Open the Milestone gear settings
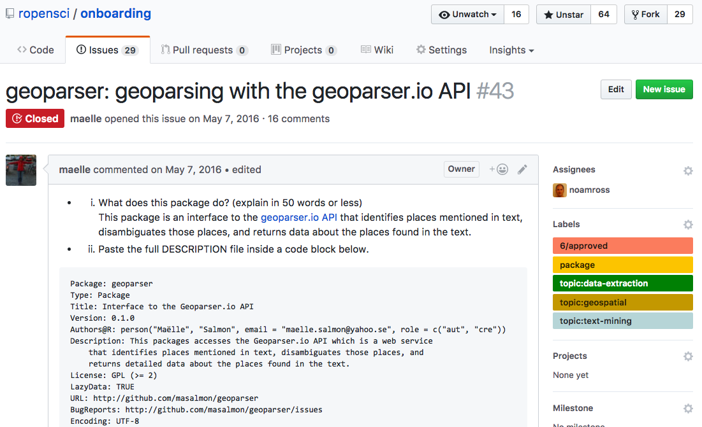Screen dimensions: 702x427 (x=688, y=409)
